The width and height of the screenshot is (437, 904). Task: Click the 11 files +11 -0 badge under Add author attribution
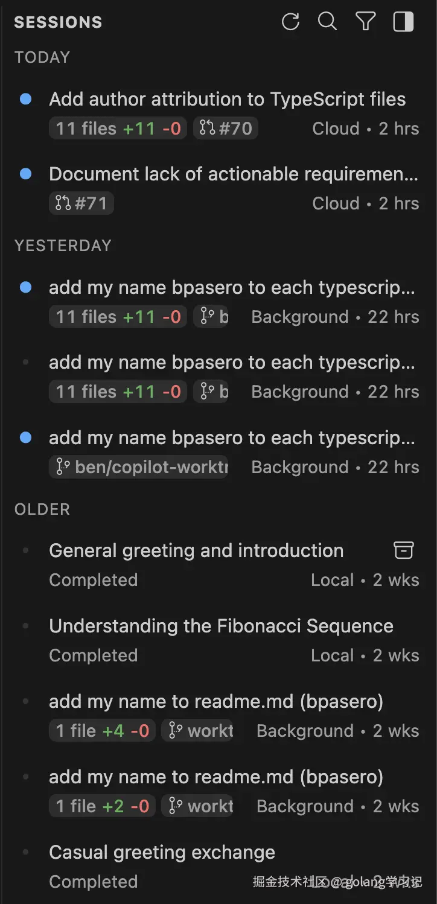(x=118, y=129)
